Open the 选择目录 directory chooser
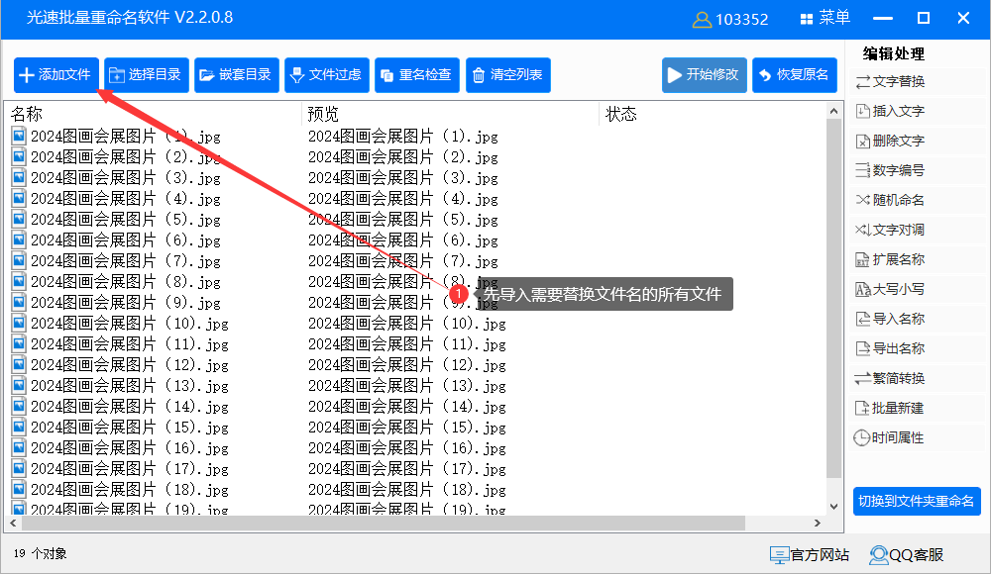Screen dimensions: 991x574 146,75
